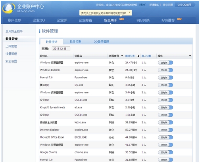Sort by the 用人总数 column header
The image size is (200, 163).
tap(146, 56)
